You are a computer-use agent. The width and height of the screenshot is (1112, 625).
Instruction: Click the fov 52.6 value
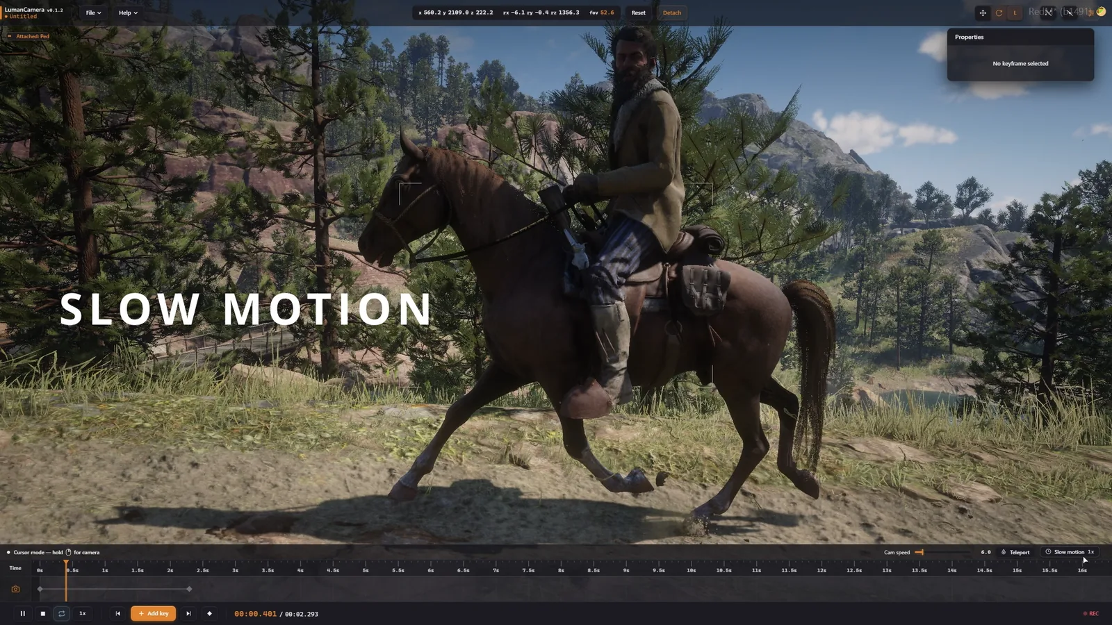(607, 12)
